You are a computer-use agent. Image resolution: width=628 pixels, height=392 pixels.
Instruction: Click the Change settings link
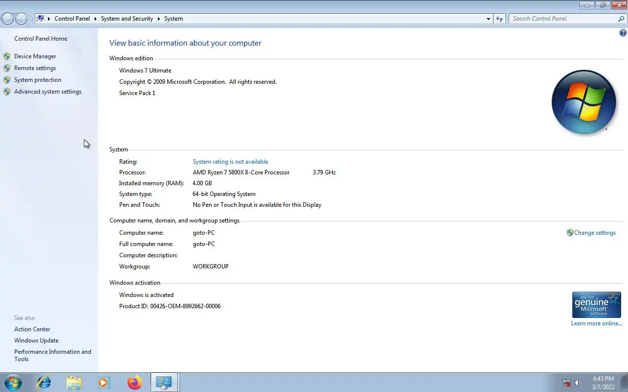pyautogui.click(x=595, y=233)
